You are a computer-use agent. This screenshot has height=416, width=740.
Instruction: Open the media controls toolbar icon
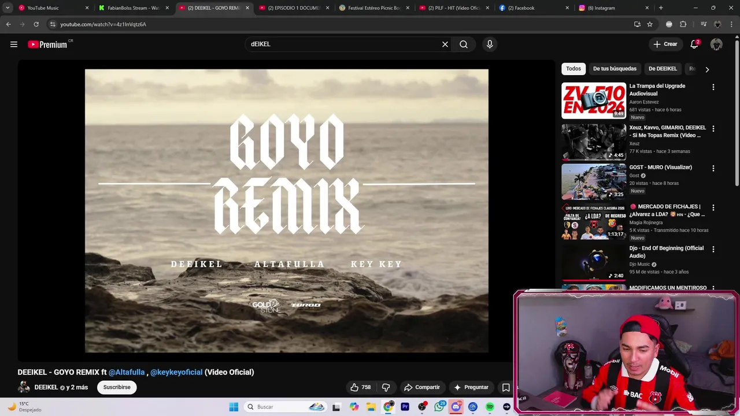(703, 24)
